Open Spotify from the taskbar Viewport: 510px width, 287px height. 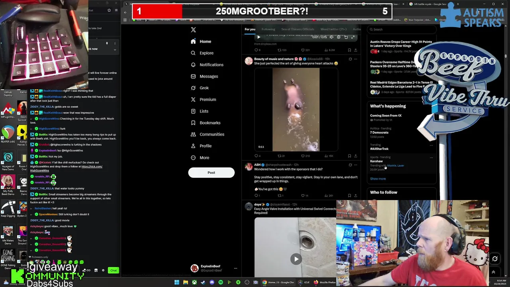click(220, 282)
